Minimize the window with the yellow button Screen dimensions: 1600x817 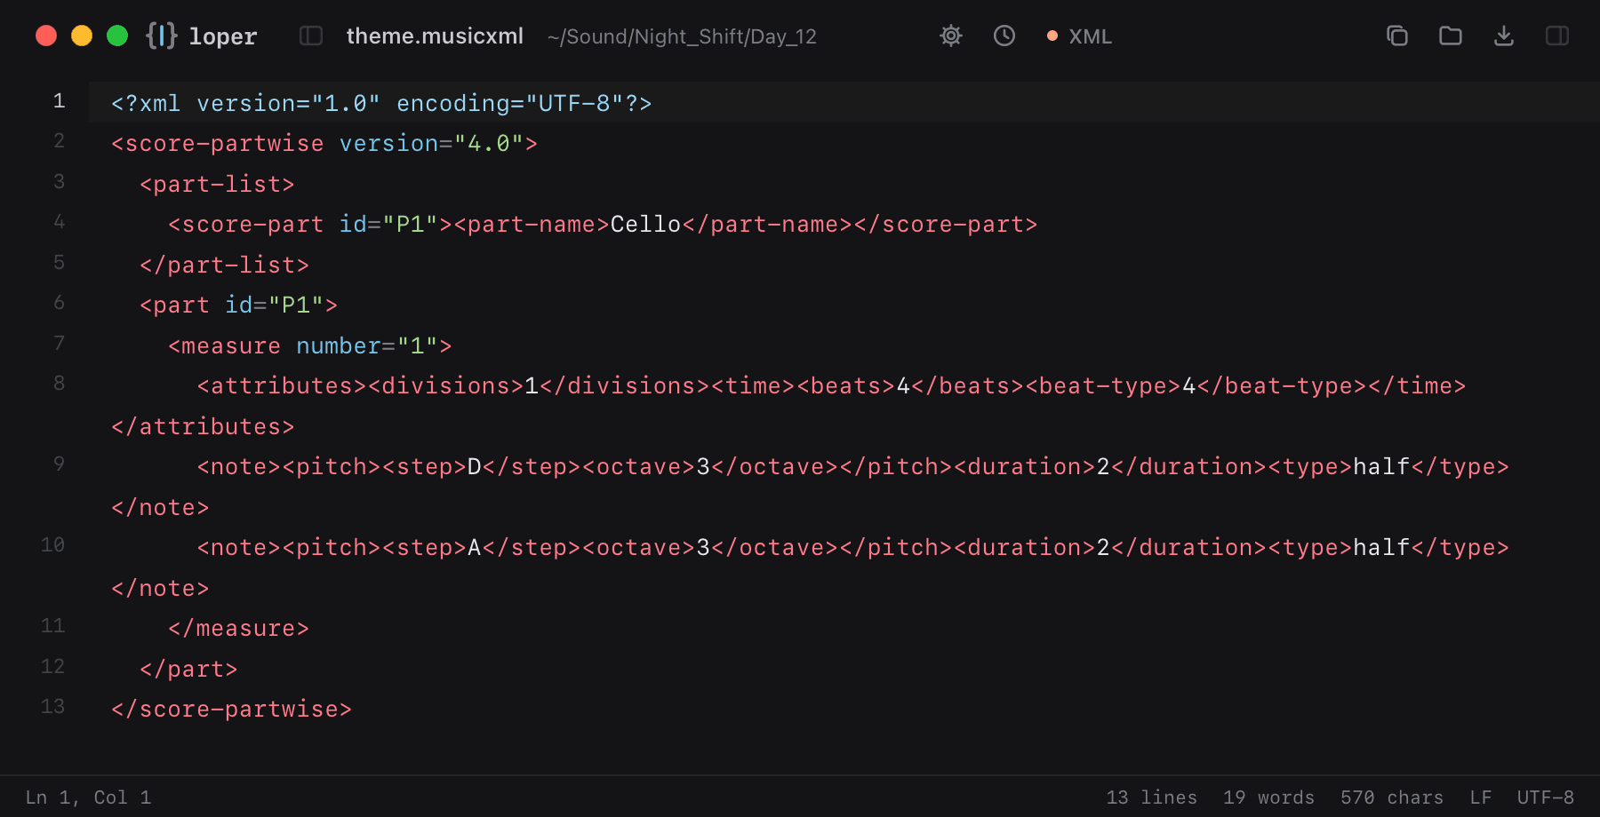click(x=82, y=36)
